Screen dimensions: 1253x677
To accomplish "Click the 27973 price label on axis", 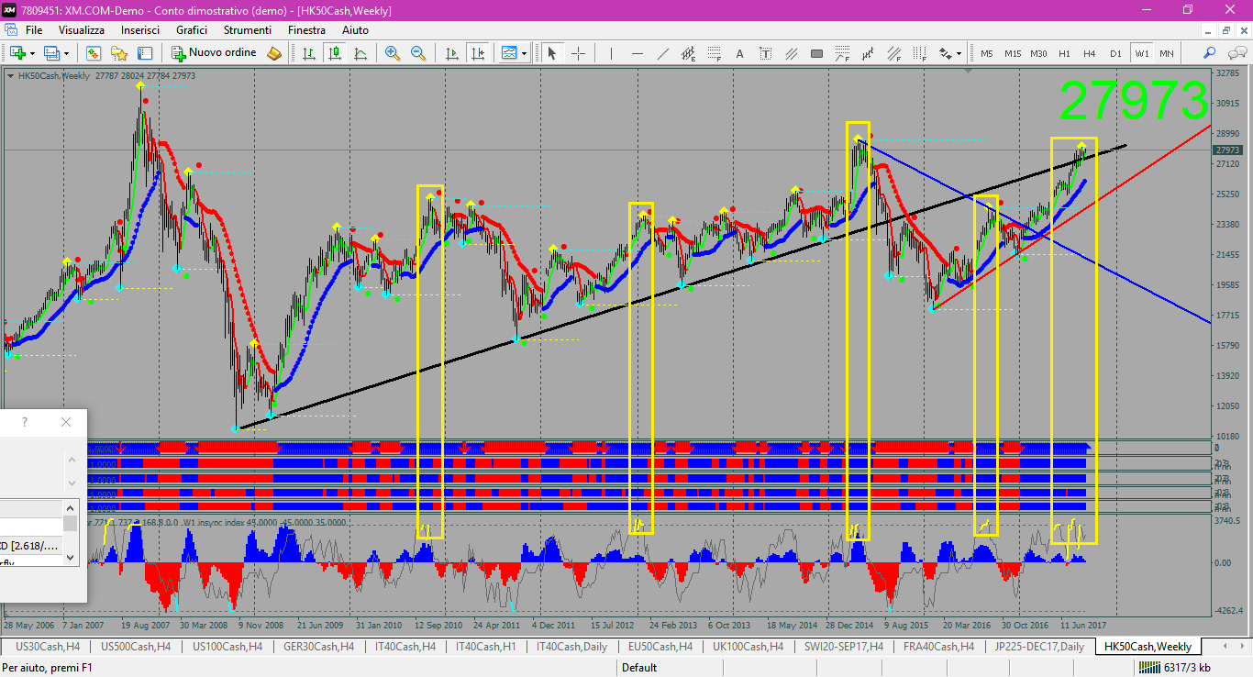I will (x=1227, y=150).
